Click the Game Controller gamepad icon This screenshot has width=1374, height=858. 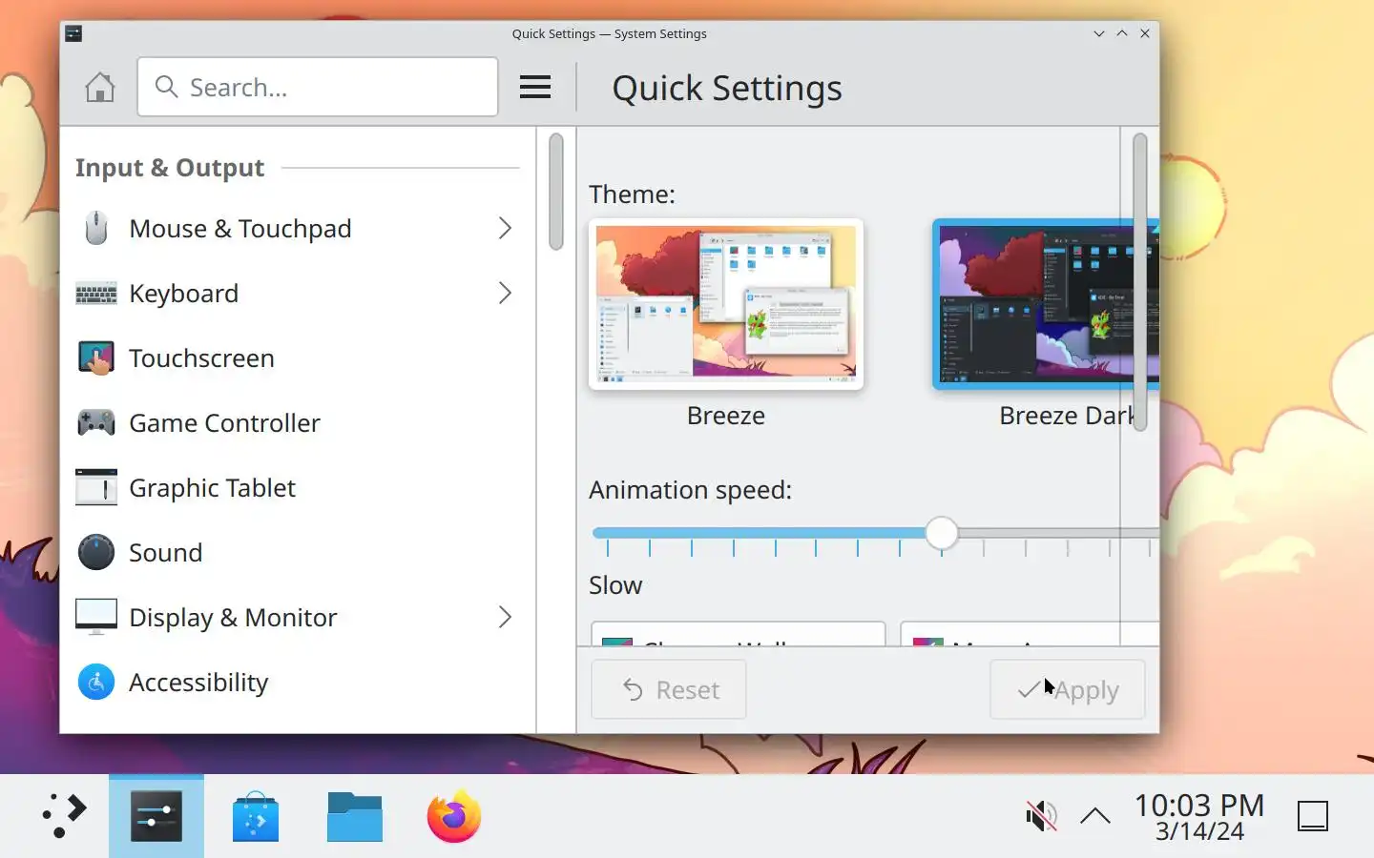95,422
